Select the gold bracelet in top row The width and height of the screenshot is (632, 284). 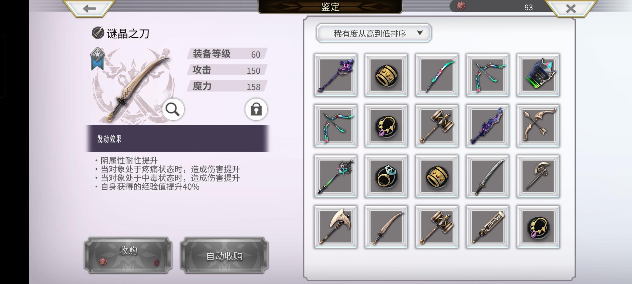pos(386,75)
